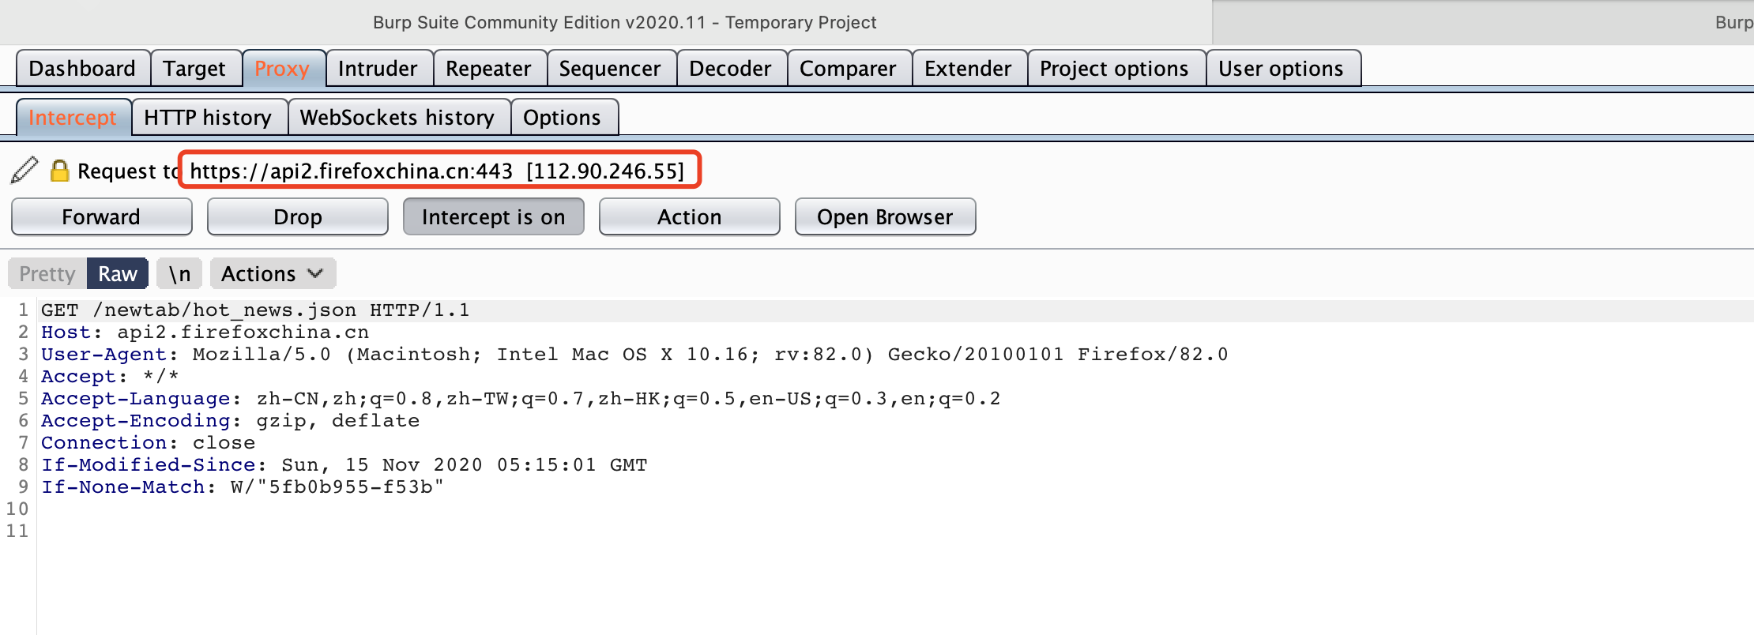Select the Raw view icon button
1754x635 pixels.
[117, 273]
